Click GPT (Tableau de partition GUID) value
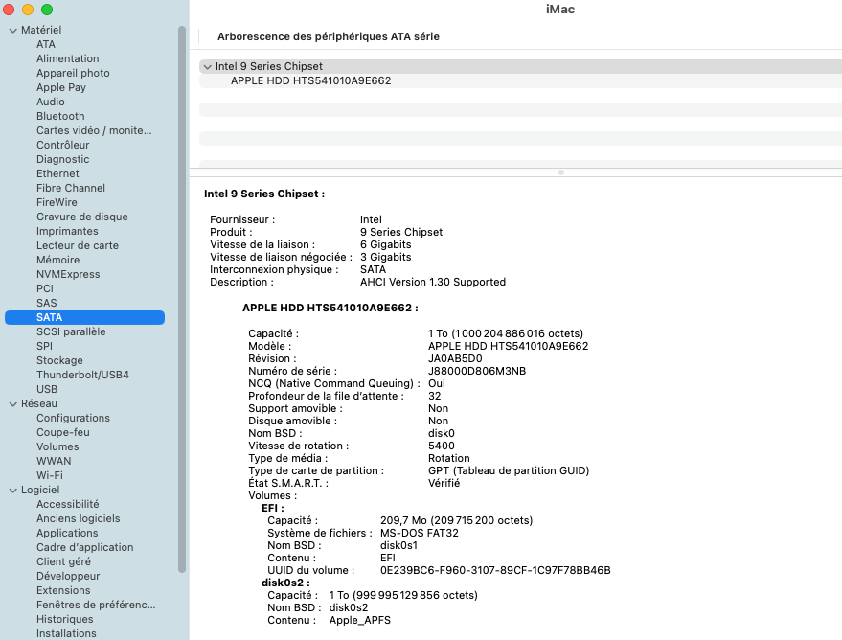The image size is (842, 640). pos(509,470)
